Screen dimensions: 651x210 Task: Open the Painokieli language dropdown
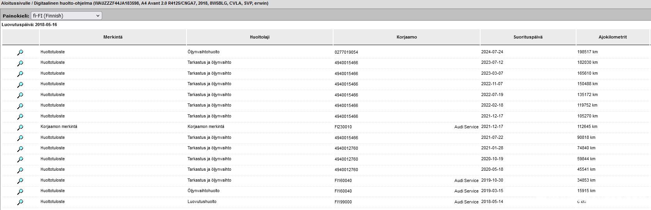point(66,16)
